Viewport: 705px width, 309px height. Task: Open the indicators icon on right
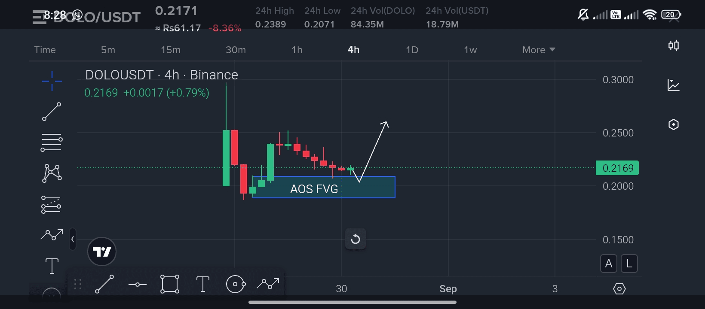pos(674,85)
